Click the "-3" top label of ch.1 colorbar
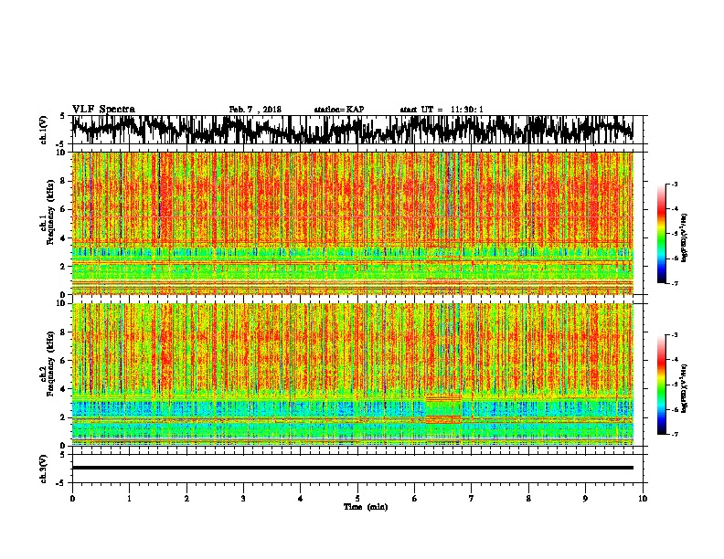The image size is (724, 559). 674,184
